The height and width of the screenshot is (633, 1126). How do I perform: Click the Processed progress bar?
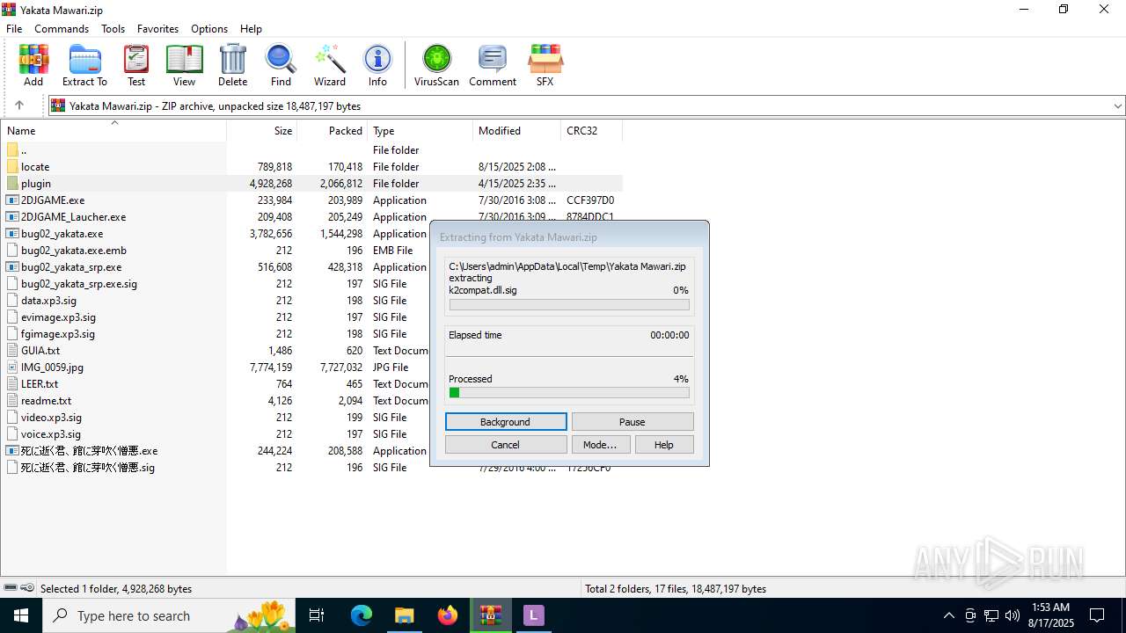click(x=569, y=393)
